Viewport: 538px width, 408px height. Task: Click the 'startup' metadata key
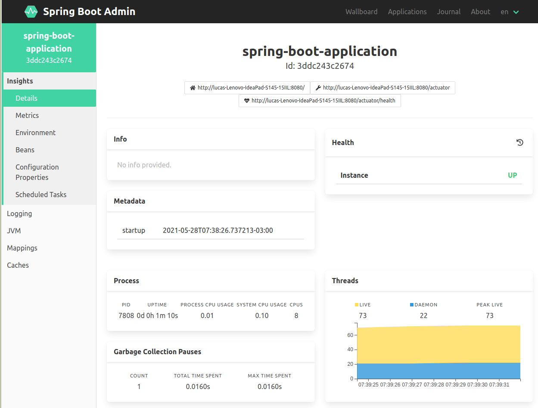[x=134, y=230]
